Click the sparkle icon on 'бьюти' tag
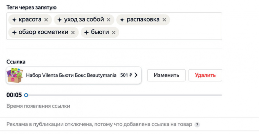The image size is (259, 134). 87,32
